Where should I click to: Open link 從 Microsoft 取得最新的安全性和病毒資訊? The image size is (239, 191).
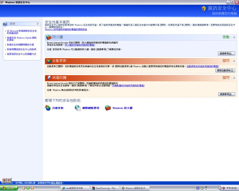point(22,32)
